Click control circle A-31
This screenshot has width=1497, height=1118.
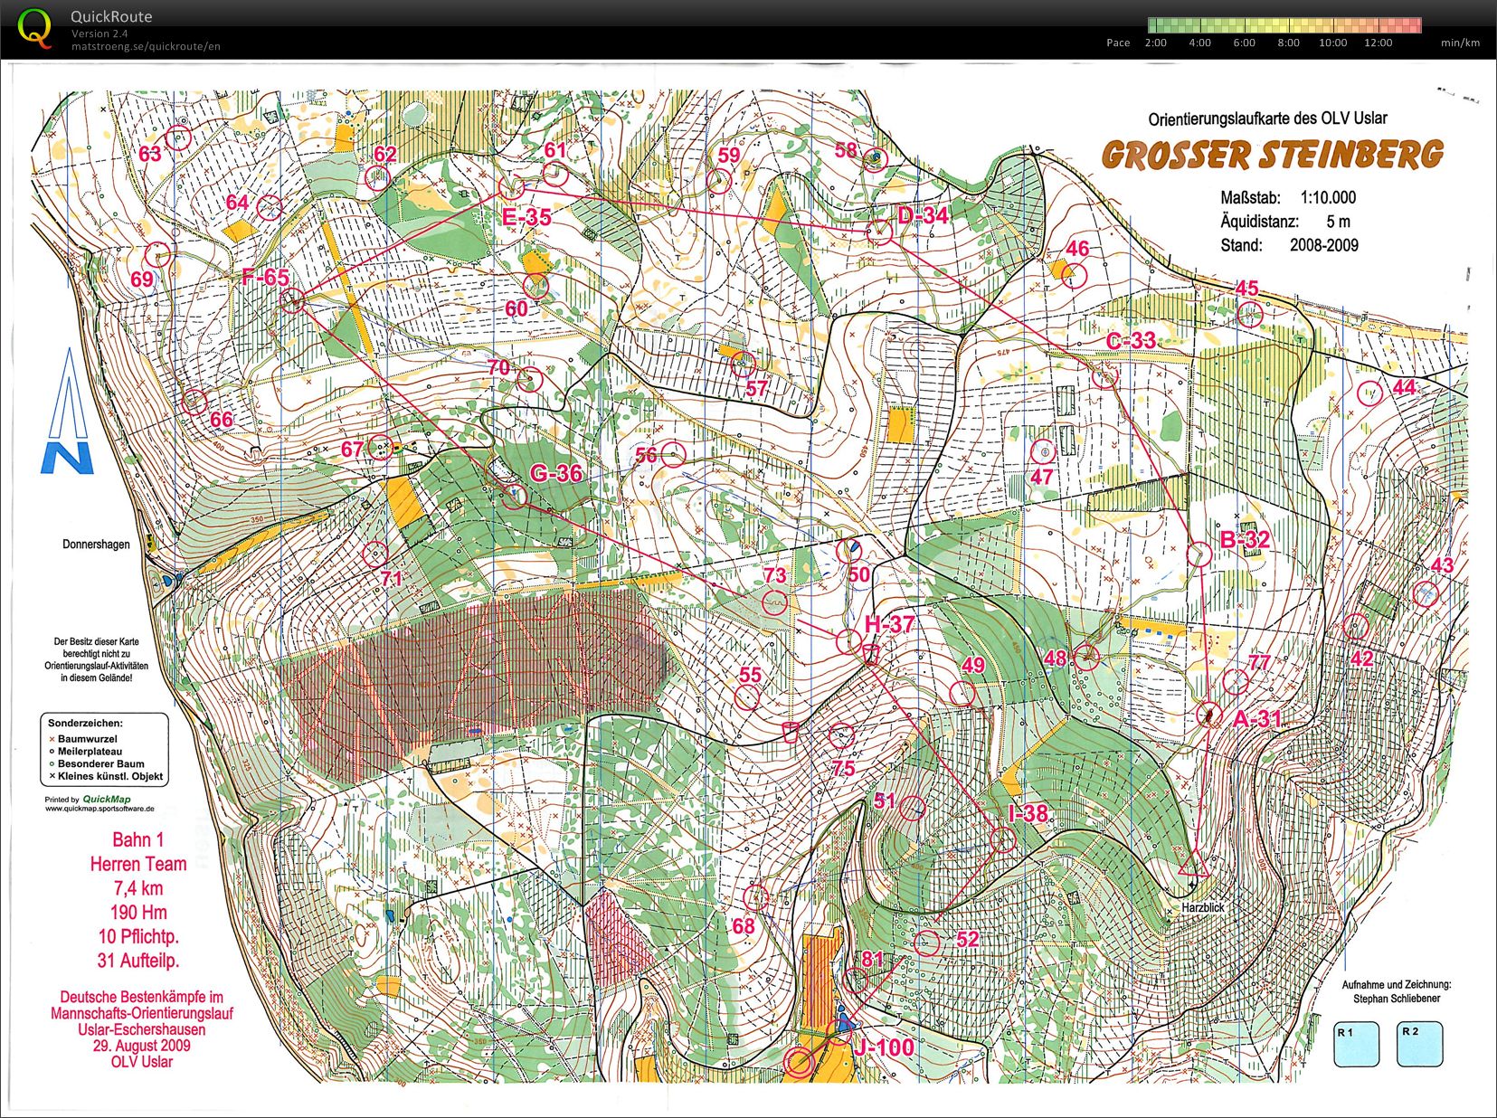point(1209,715)
